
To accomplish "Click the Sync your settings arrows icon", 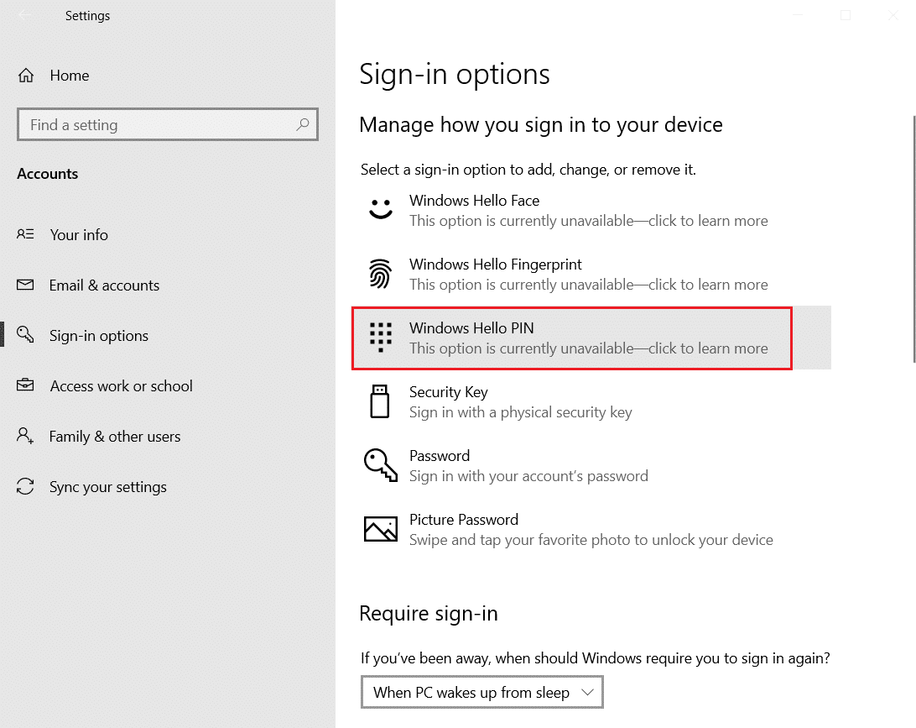I will [25, 486].
